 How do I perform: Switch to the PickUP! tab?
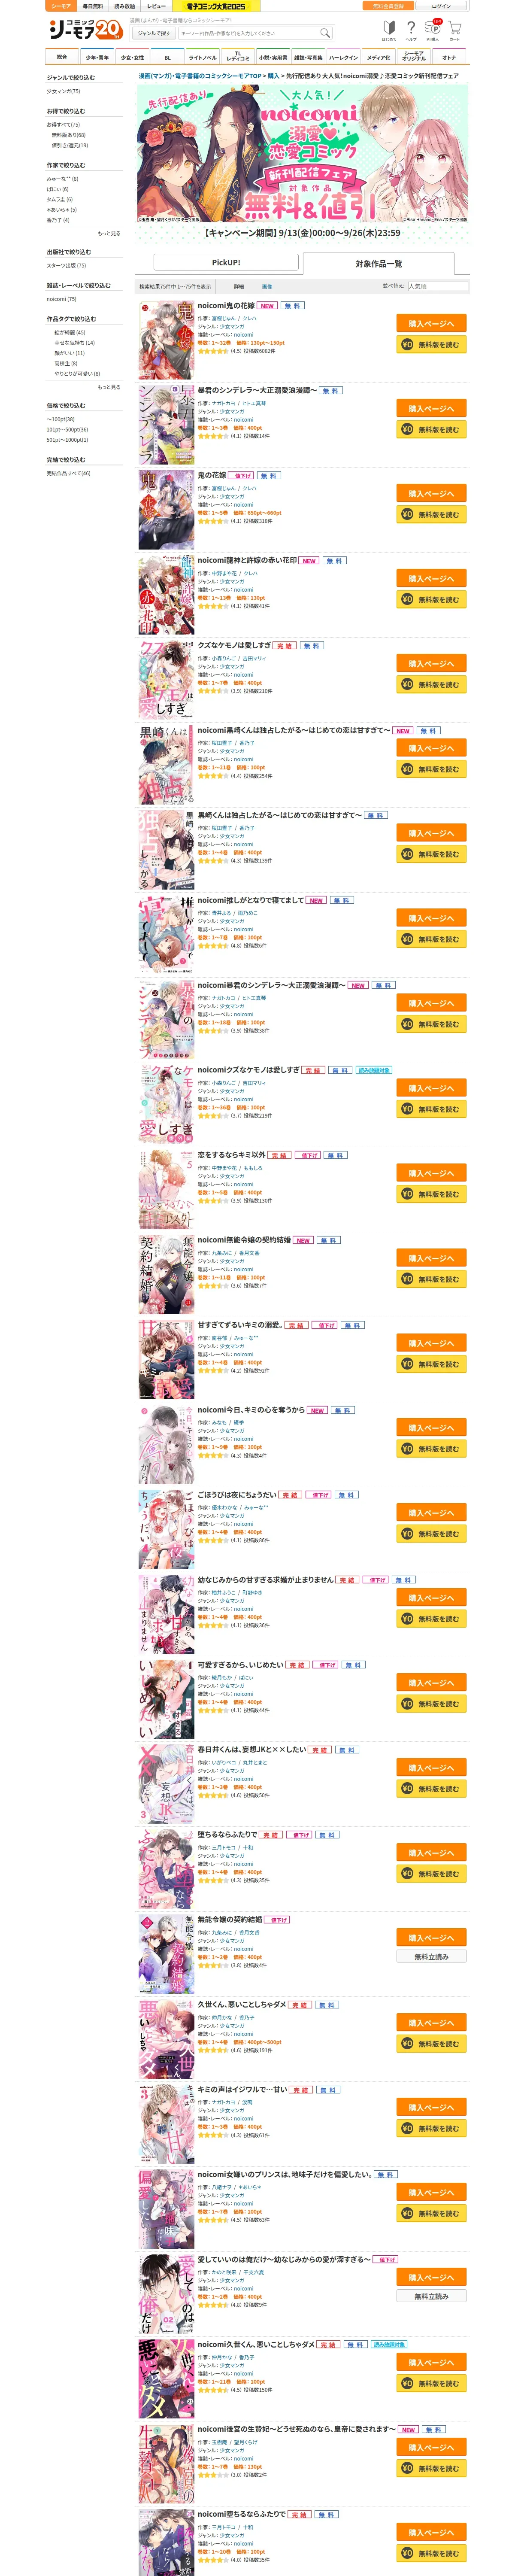(x=226, y=263)
